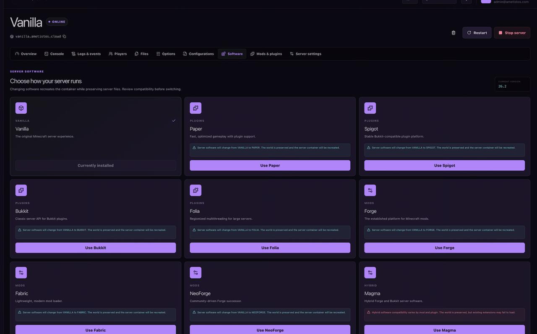Click the HYBRID label on Magma card
537x334 pixels.
[370, 285]
